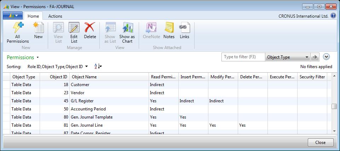Sort by Object Type column header
Image resolution: width=340 pixels, height=151 pixels.
point(25,77)
